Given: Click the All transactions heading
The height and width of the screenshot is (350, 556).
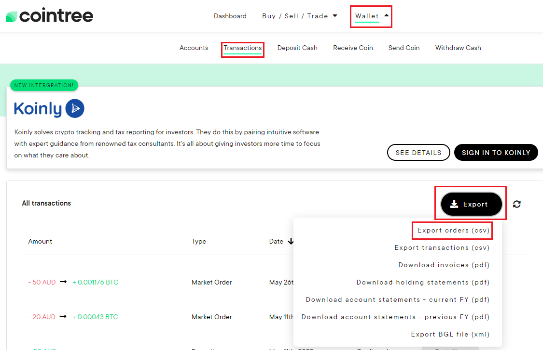Looking at the screenshot, I should coord(46,203).
